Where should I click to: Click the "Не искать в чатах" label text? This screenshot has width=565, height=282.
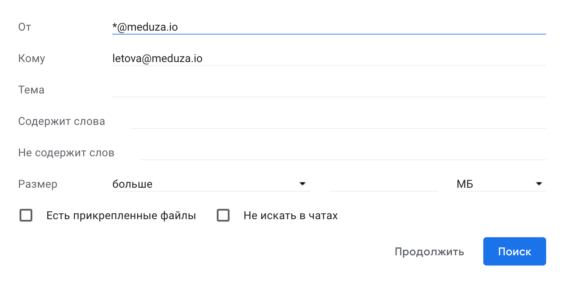coord(290,216)
